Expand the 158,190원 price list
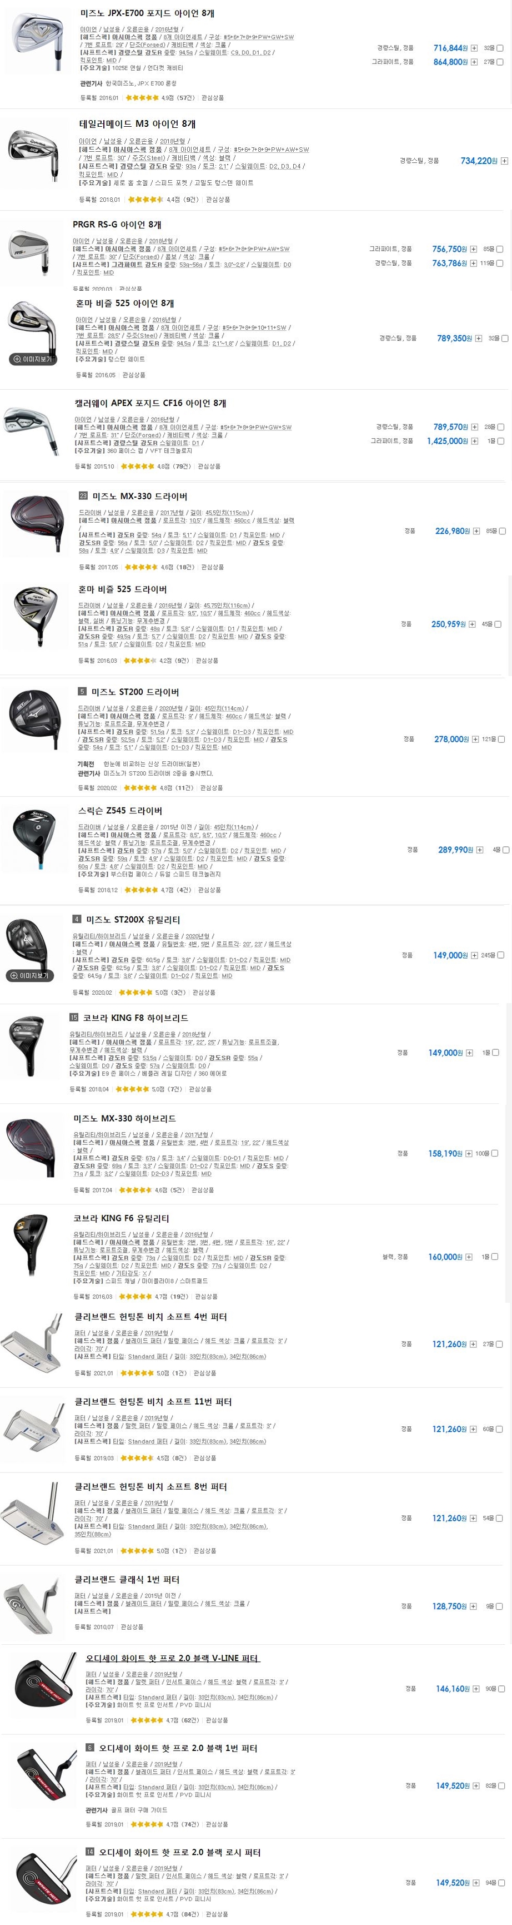The height and width of the screenshot is (1925, 512). point(469,1154)
